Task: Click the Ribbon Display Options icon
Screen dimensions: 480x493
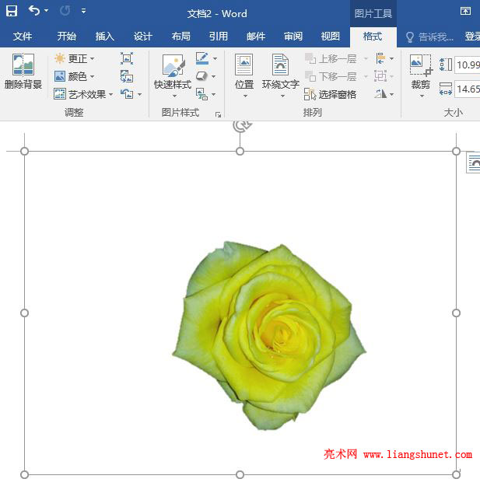Action: (x=465, y=11)
